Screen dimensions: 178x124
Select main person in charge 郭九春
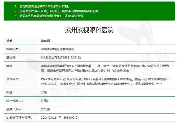point(45,109)
